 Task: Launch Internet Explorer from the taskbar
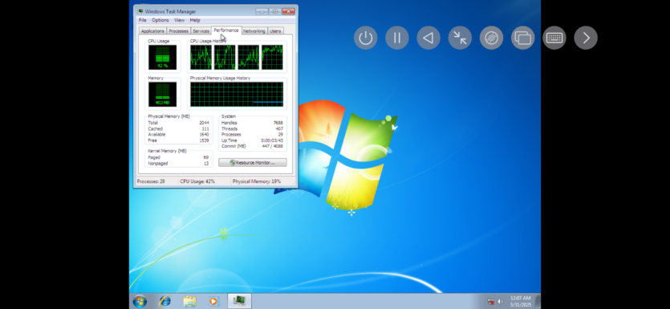pos(164,301)
